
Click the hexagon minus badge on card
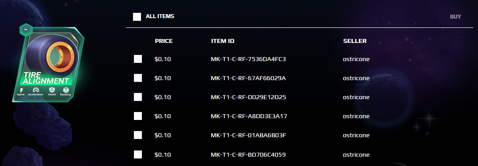26,30
